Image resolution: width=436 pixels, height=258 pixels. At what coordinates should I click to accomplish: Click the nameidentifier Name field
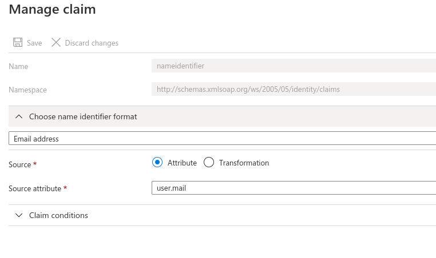coord(293,66)
